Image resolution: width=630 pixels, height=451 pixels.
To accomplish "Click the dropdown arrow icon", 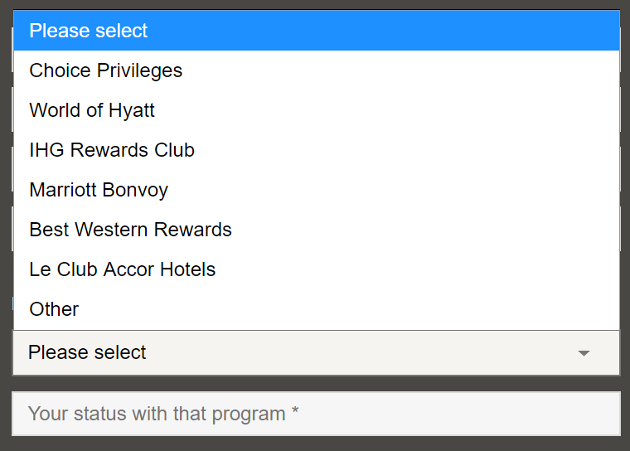I will point(584,353).
